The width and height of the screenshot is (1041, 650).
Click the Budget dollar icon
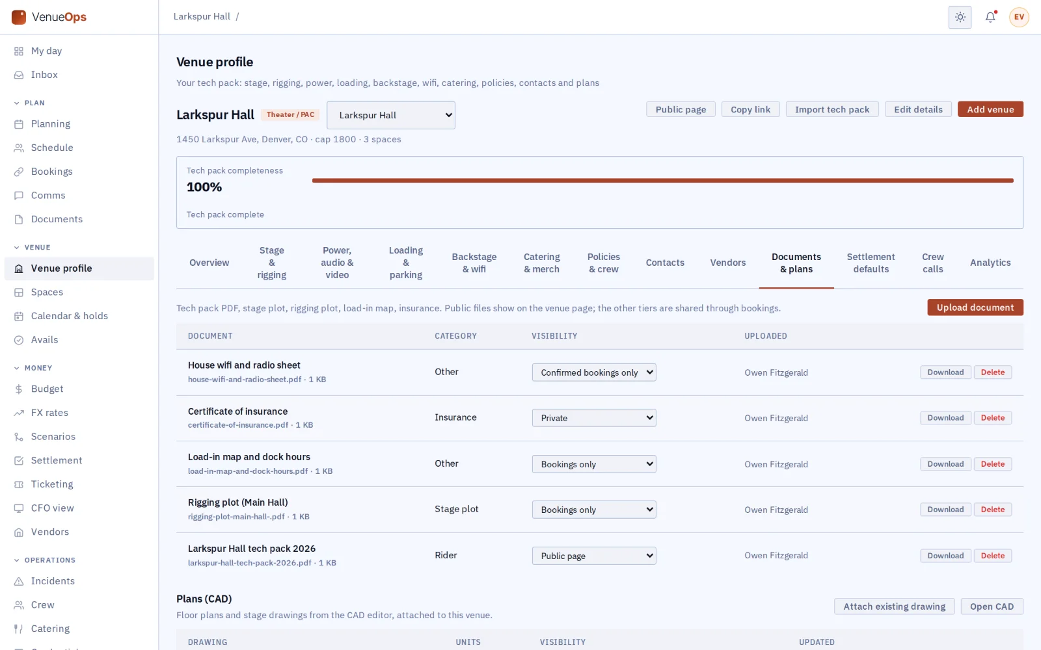pos(19,389)
